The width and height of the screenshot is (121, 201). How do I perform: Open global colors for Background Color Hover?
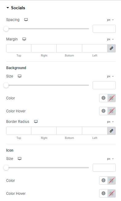point(103,111)
